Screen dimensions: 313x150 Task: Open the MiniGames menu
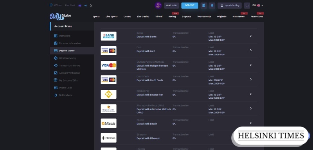pos(239,16)
